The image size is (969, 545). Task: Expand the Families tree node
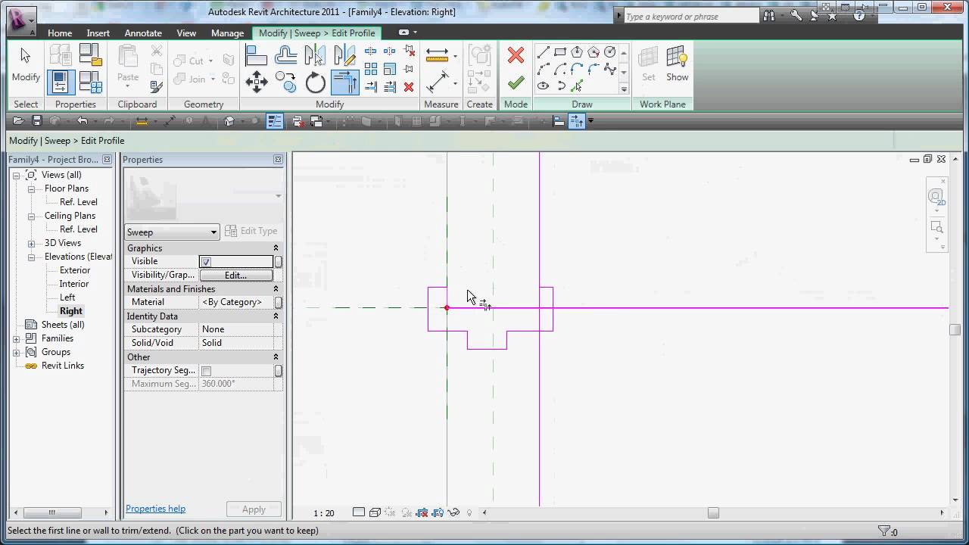(17, 338)
